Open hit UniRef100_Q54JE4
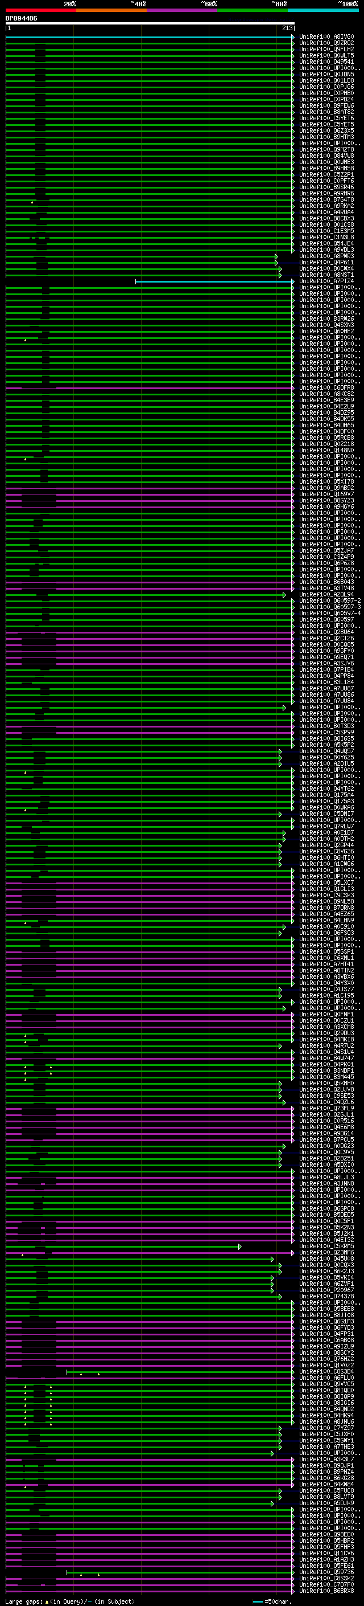 pyautogui.click(x=326, y=244)
